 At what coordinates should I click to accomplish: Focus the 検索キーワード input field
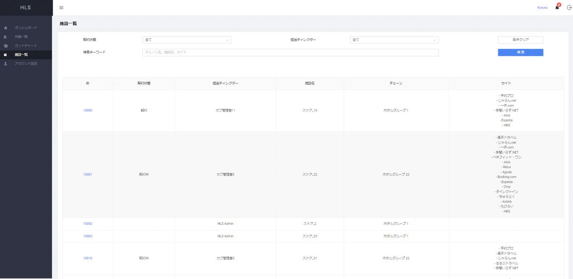pos(290,53)
